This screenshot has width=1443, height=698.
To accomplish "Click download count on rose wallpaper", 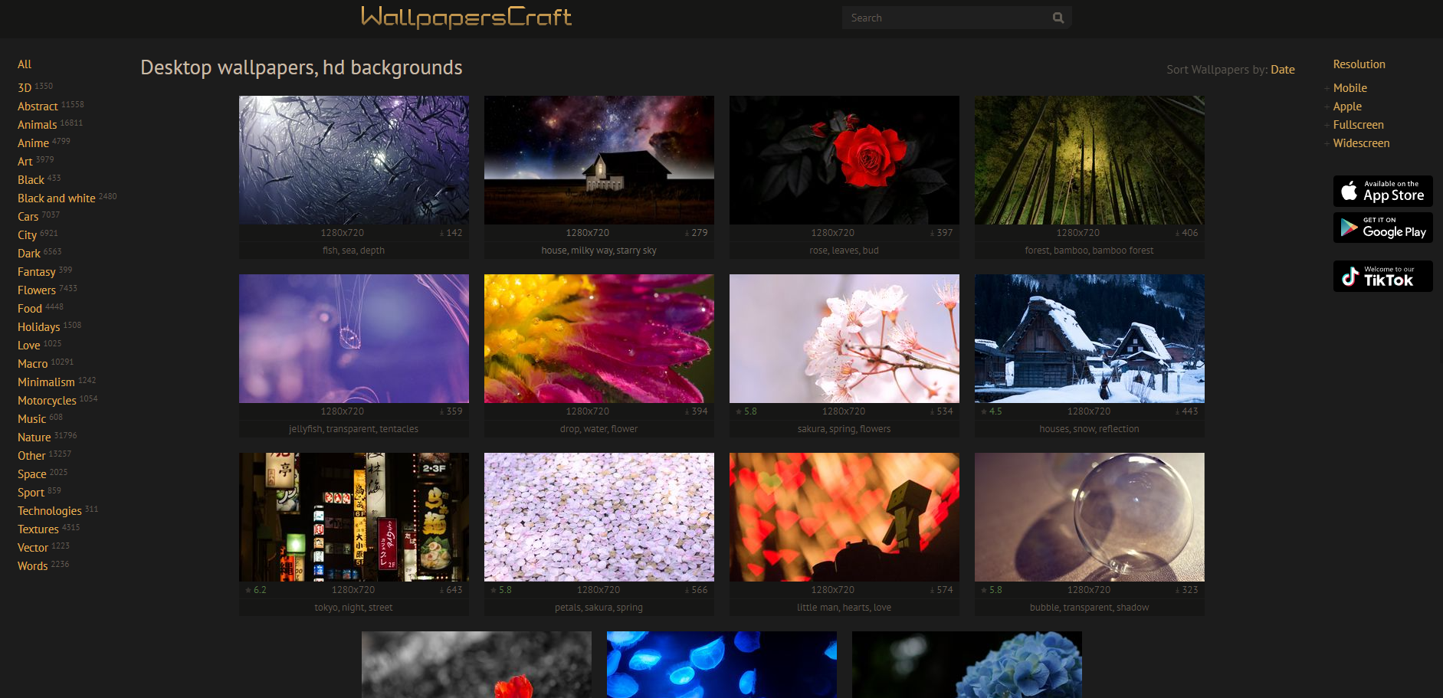I will [x=941, y=233].
